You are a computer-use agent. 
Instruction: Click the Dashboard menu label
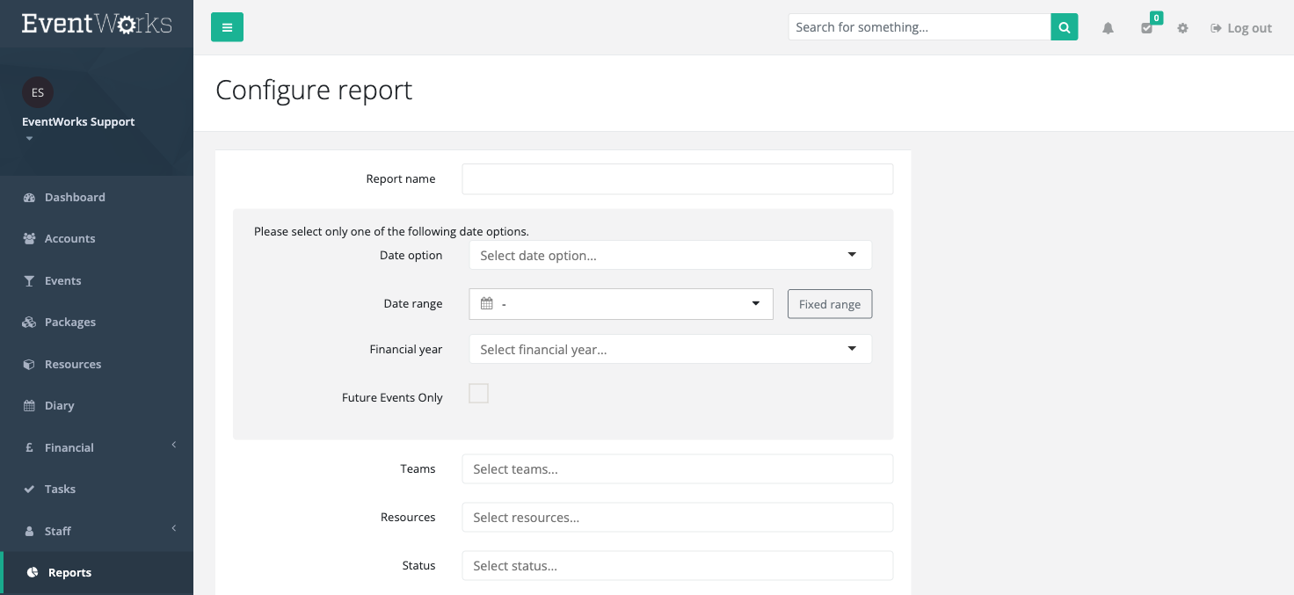coord(75,198)
